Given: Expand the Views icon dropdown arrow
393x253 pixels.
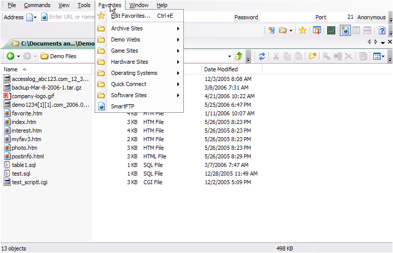Looking at the screenshot, I should point(383,56).
